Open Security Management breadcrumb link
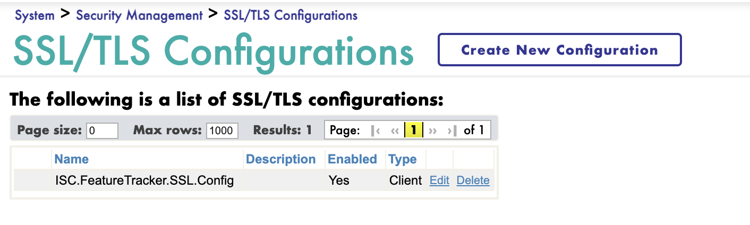This screenshot has width=750, height=225. (139, 15)
